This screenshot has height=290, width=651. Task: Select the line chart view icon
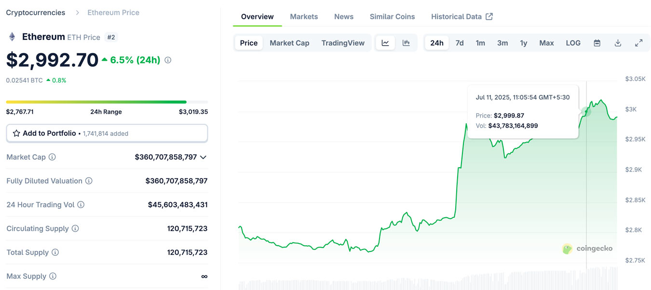(384, 42)
